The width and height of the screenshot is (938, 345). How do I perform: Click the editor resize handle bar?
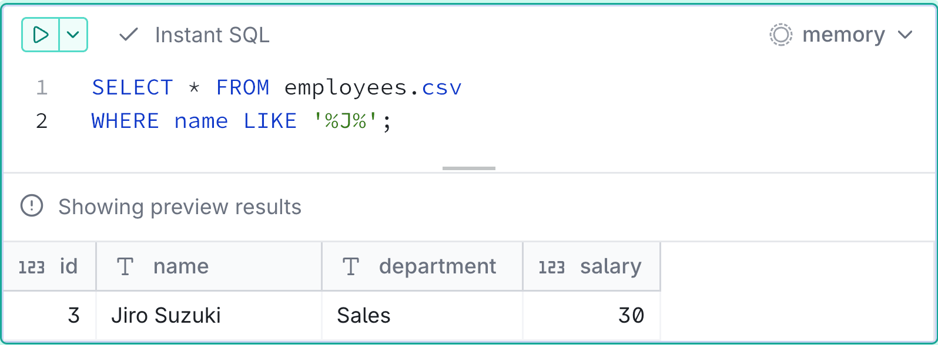[x=468, y=168]
